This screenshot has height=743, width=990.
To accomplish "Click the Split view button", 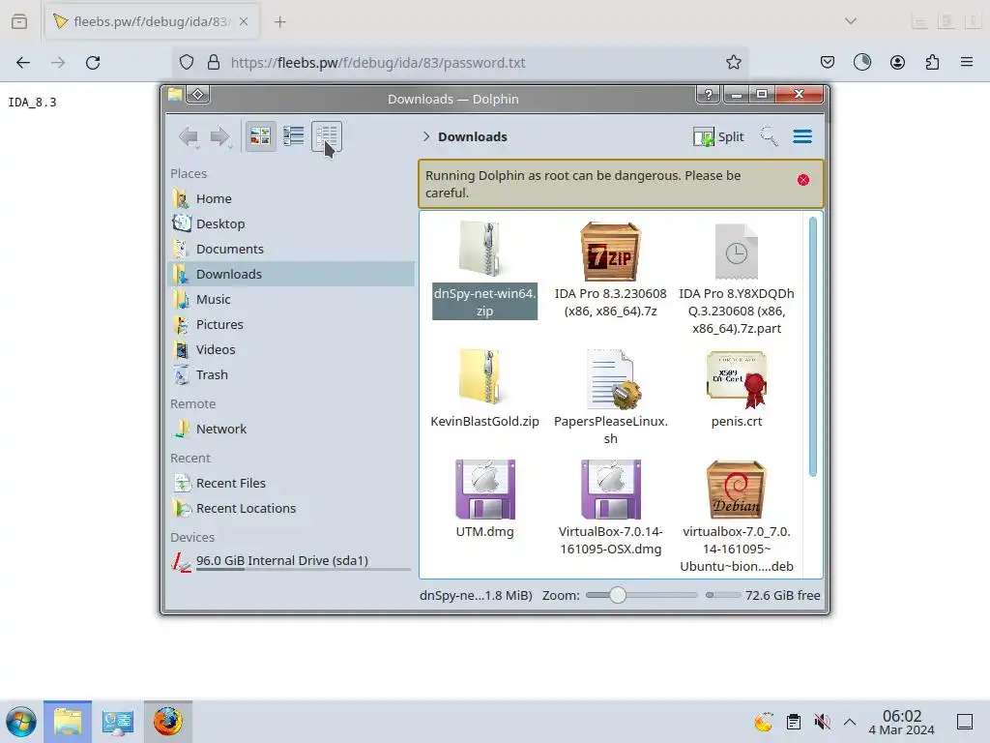I will (718, 136).
